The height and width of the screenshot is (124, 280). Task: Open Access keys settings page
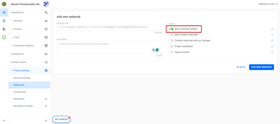point(20,92)
